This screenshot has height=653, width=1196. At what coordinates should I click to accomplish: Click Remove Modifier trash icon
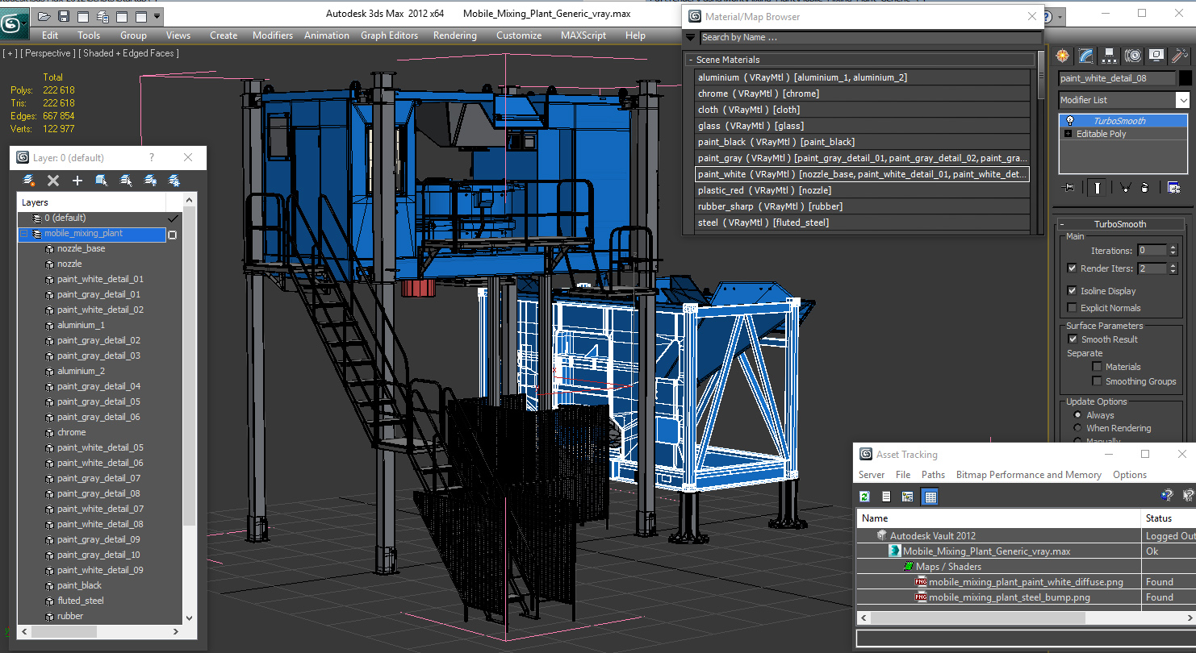tap(1144, 187)
